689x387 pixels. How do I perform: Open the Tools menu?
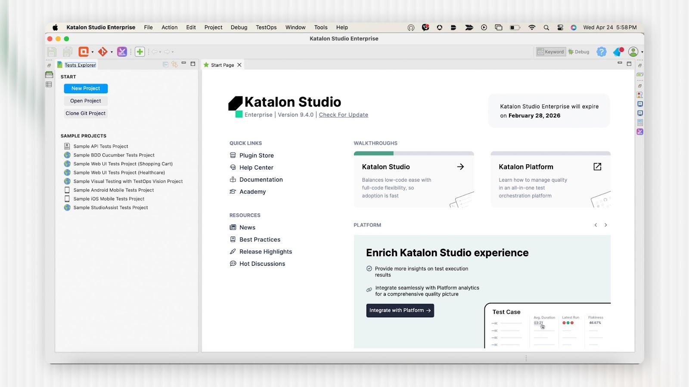[x=320, y=28]
